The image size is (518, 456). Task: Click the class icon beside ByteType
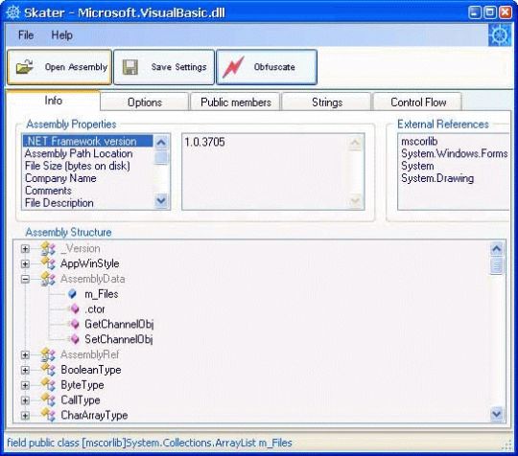point(48,385)
